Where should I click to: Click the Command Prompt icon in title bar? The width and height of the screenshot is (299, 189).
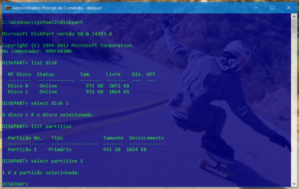tap(8, 8)
